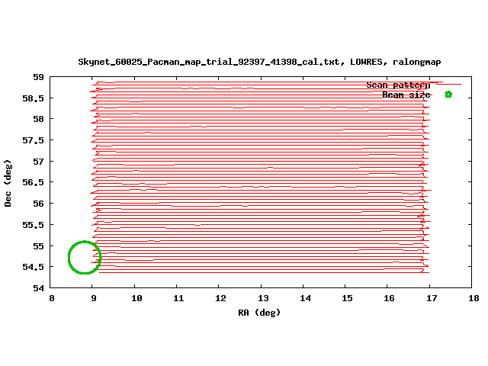Click the y-axis tick label 54
This screenshot has height=366, width=488.
[39, 288]
